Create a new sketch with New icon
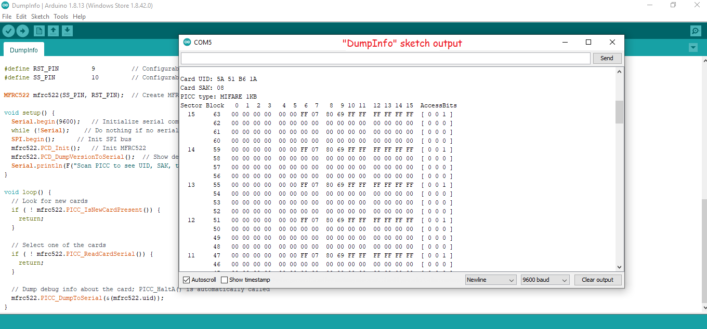707x329 pixels. pyautogui.click(x=39, y=31)
